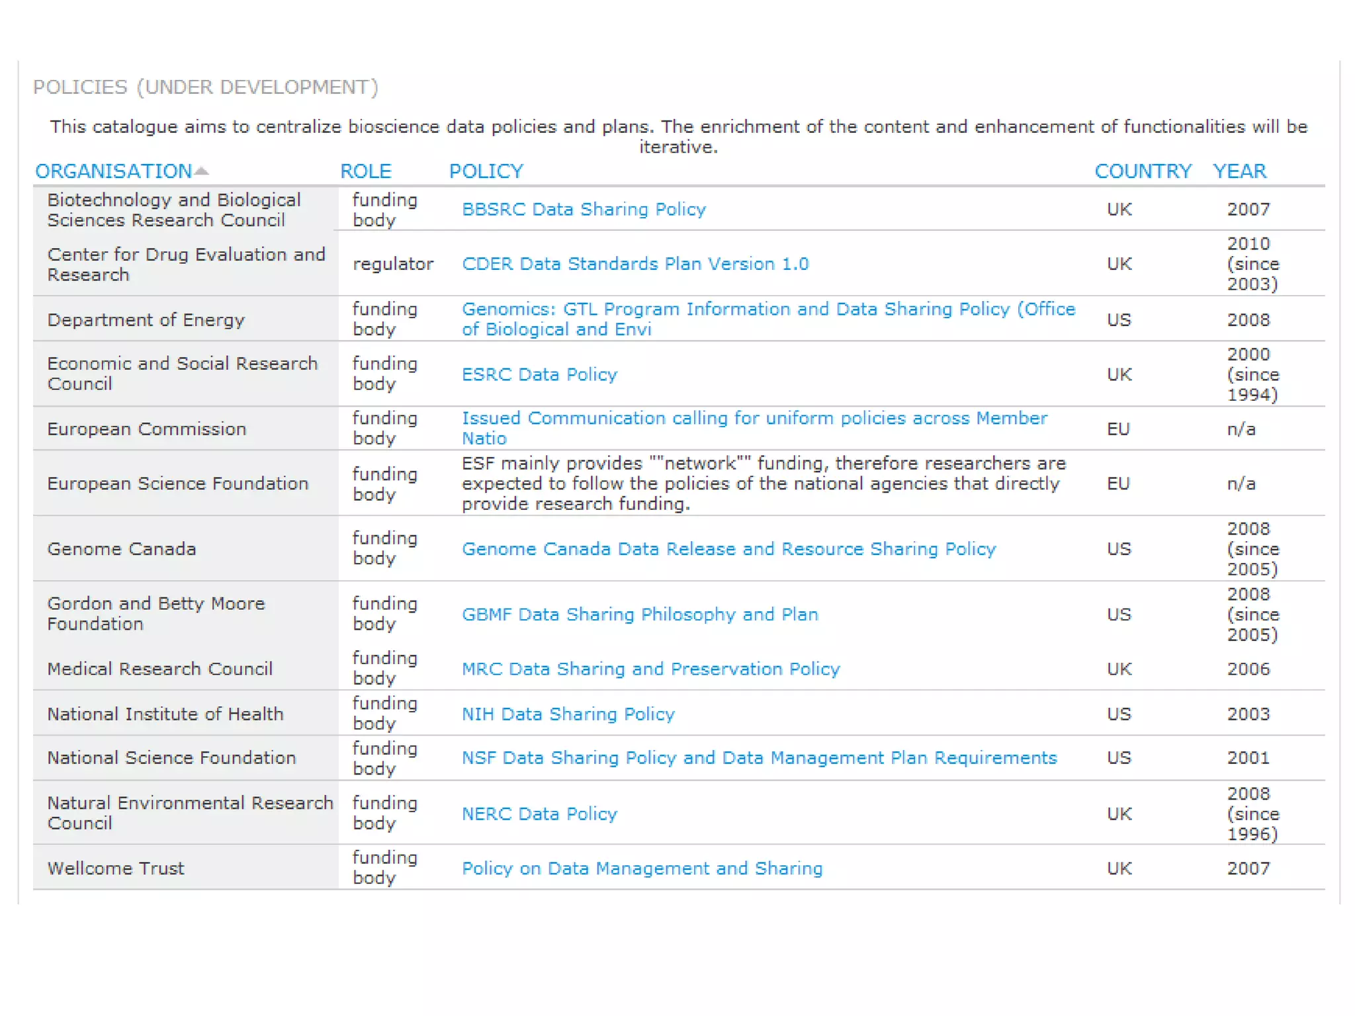1355x1016 pixels.
Task: Open BBSRC Data Sharing Policy link
Action: (584, 210)
